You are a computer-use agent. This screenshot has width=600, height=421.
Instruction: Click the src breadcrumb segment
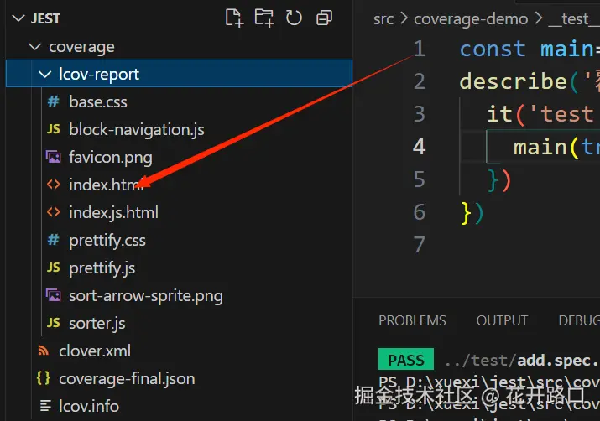[x=383, y=18]
